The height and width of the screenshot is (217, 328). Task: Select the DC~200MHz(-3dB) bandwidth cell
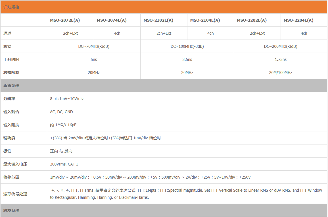click(281, 46)
